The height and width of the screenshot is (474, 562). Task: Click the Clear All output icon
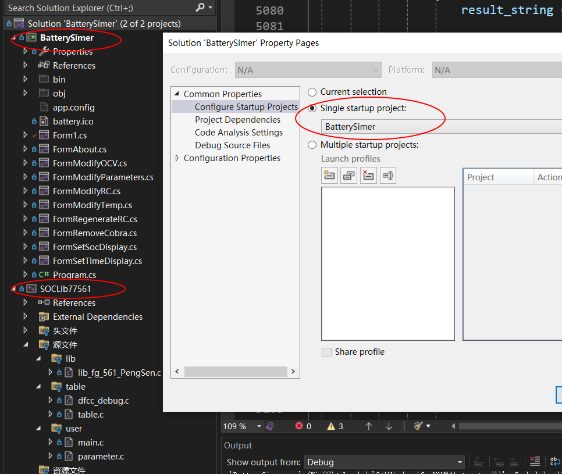[x=535, y=461]
